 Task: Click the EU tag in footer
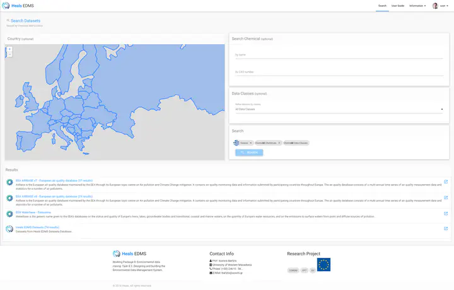pos(313,270)
